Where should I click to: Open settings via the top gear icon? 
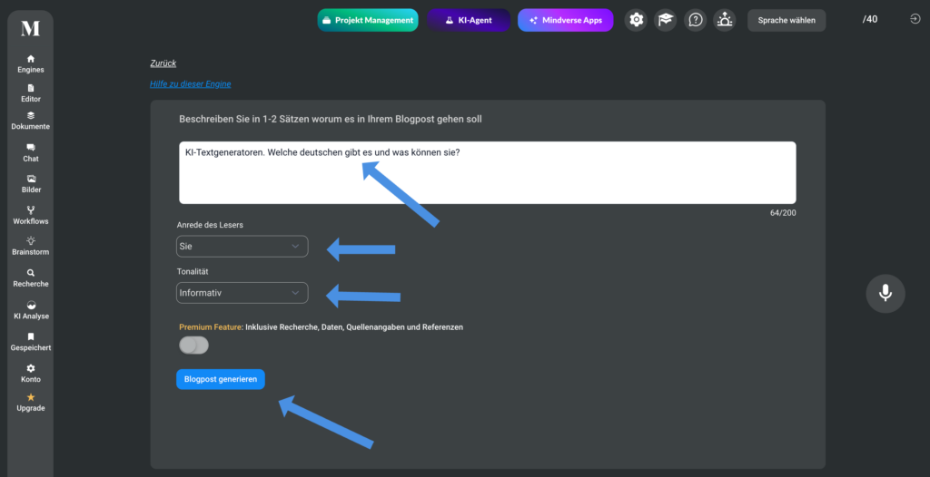click(x=636, y=20)
